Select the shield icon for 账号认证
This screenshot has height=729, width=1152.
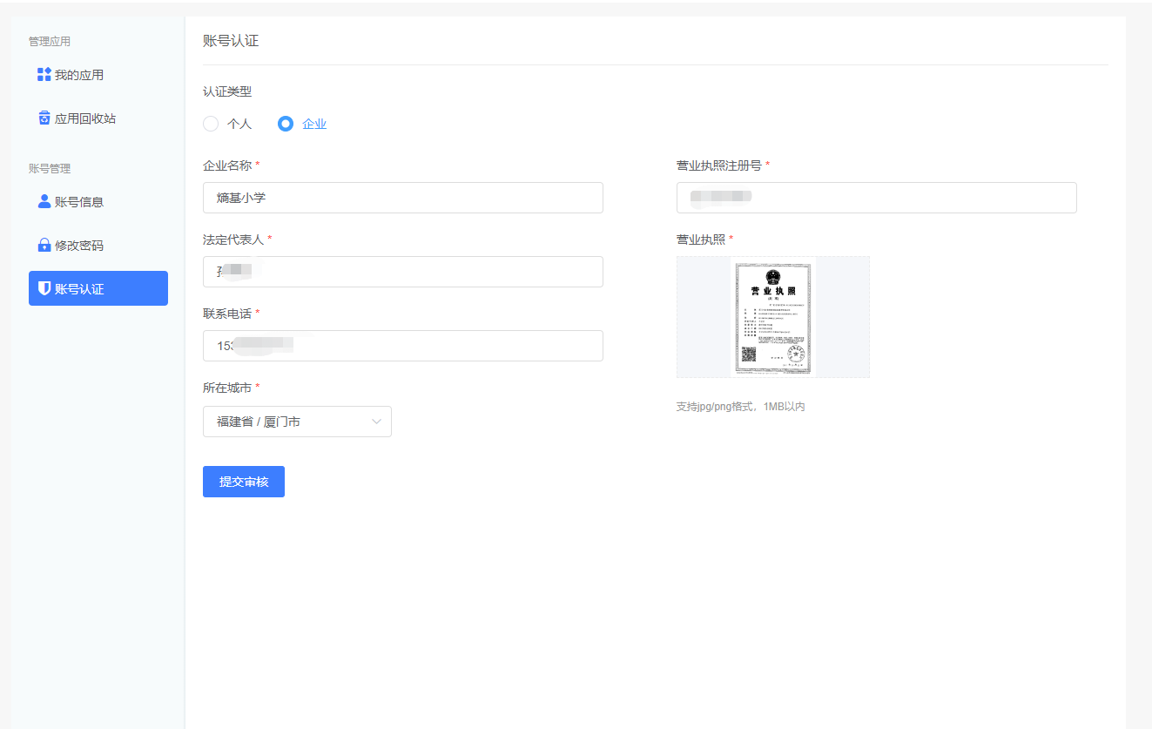click(x=44, y=287)
